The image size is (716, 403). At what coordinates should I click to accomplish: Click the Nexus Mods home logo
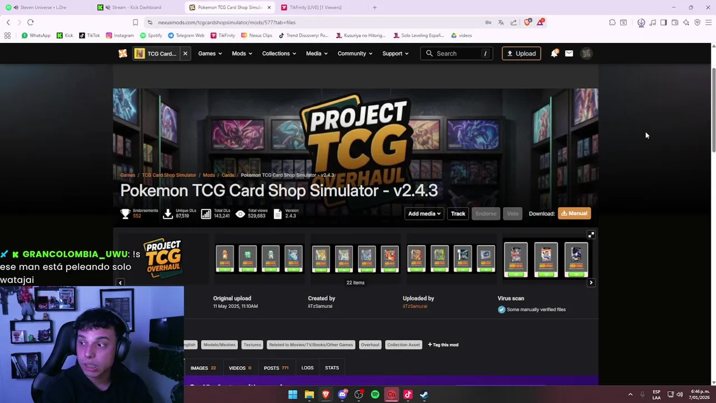click(123, 54)
